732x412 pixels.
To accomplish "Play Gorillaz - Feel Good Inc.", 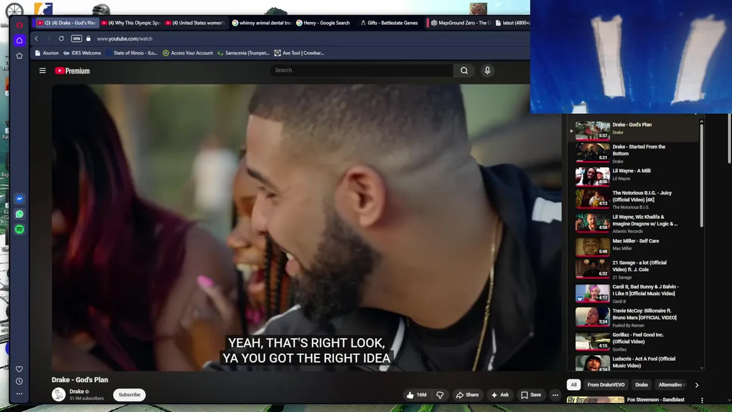I will [x=634, y=341].
